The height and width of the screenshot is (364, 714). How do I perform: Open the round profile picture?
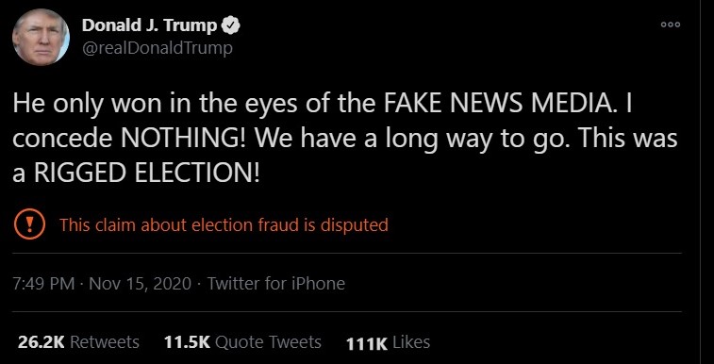click(41, 37)
